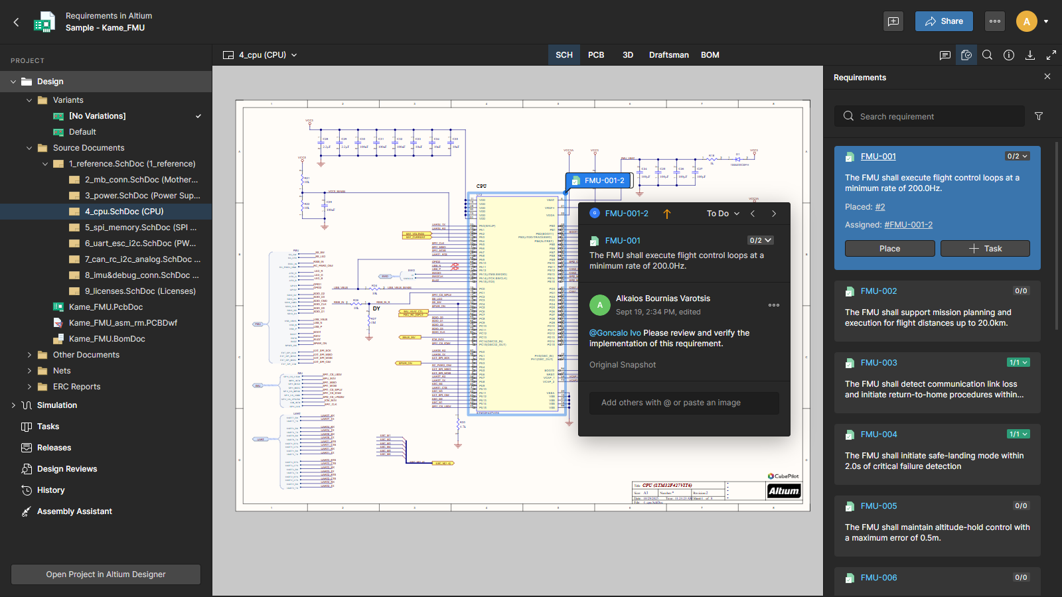Click the Share button
Screen dimensions: 1062x597
[x=943, y=21]
